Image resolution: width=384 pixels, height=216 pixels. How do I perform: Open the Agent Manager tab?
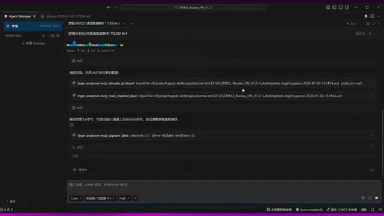click(20, 16)
